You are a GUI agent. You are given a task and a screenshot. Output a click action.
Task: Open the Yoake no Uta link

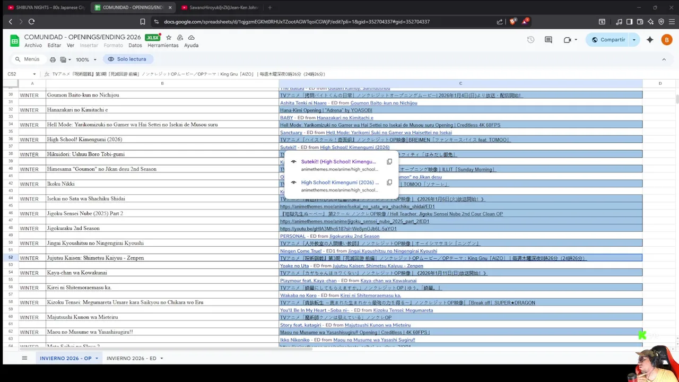(x=294, y=266)
